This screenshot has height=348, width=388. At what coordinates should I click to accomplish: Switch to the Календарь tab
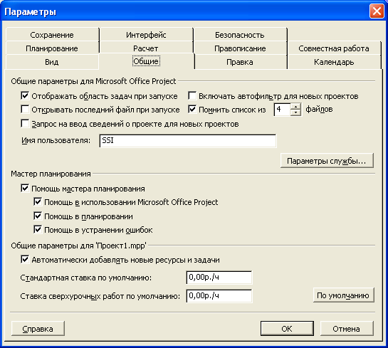pos(334,62)
